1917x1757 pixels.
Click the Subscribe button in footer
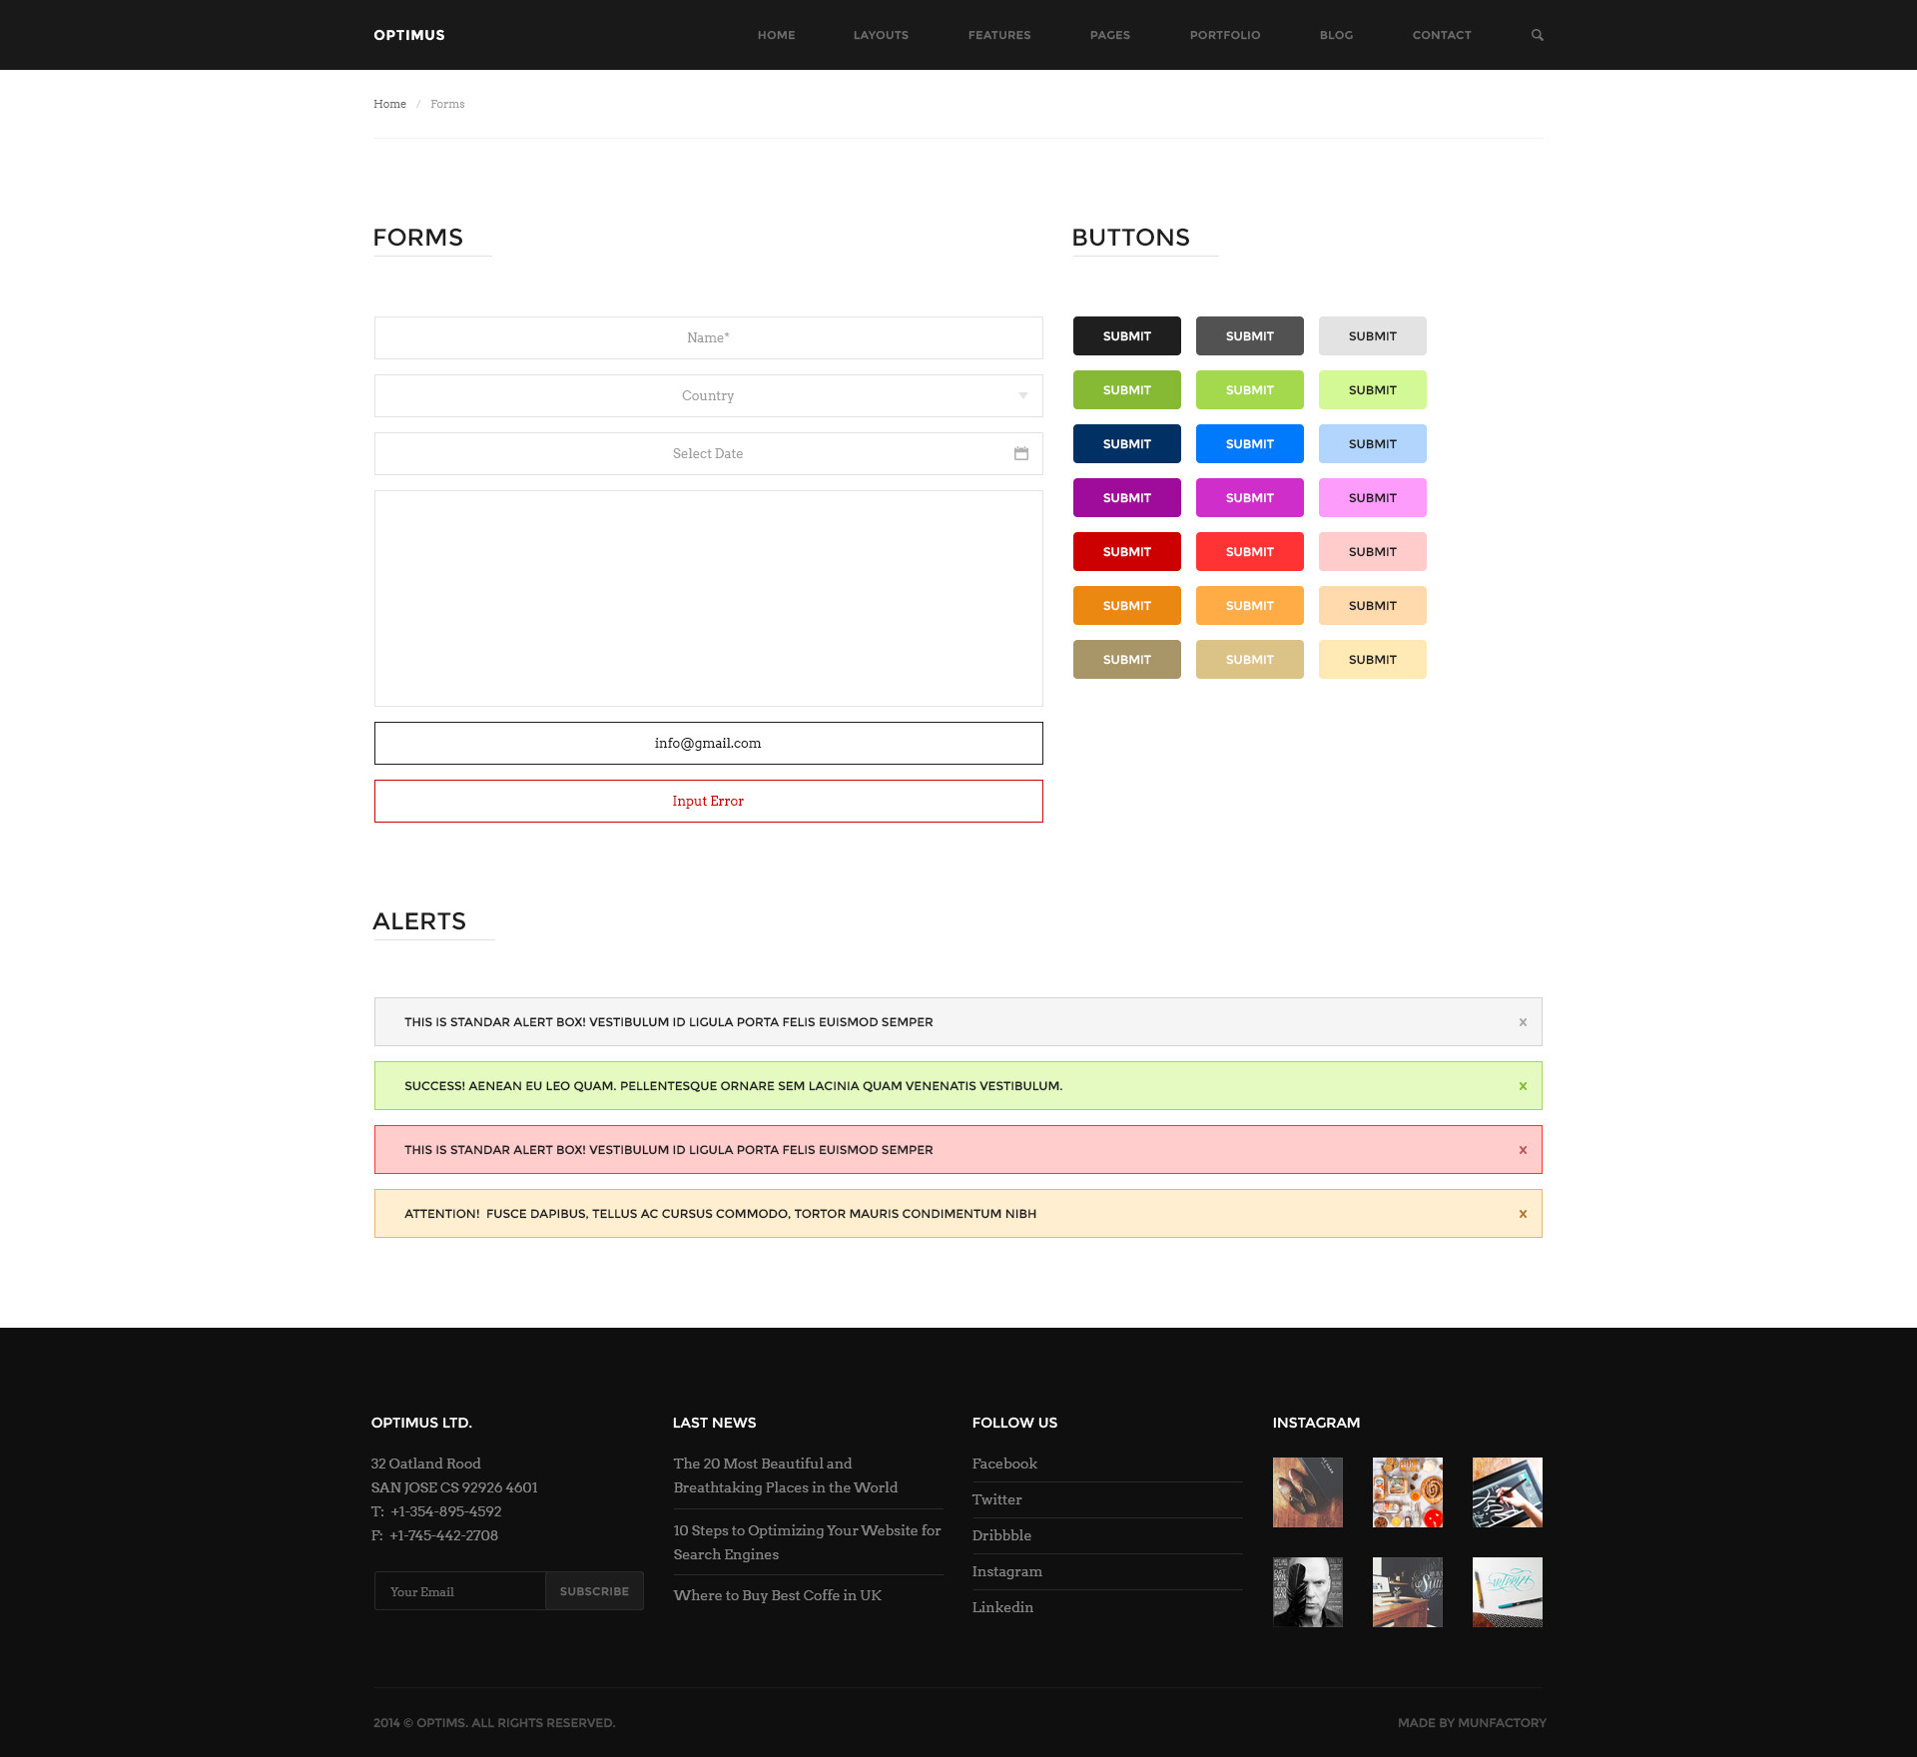594,1591
